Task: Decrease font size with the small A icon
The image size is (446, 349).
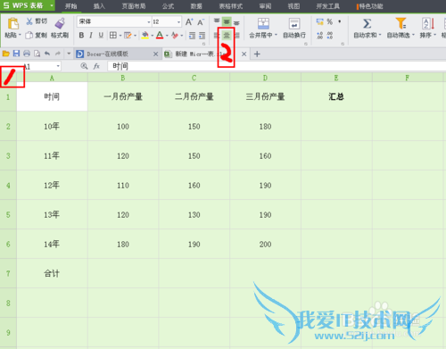Action: [x=201, y=22]
